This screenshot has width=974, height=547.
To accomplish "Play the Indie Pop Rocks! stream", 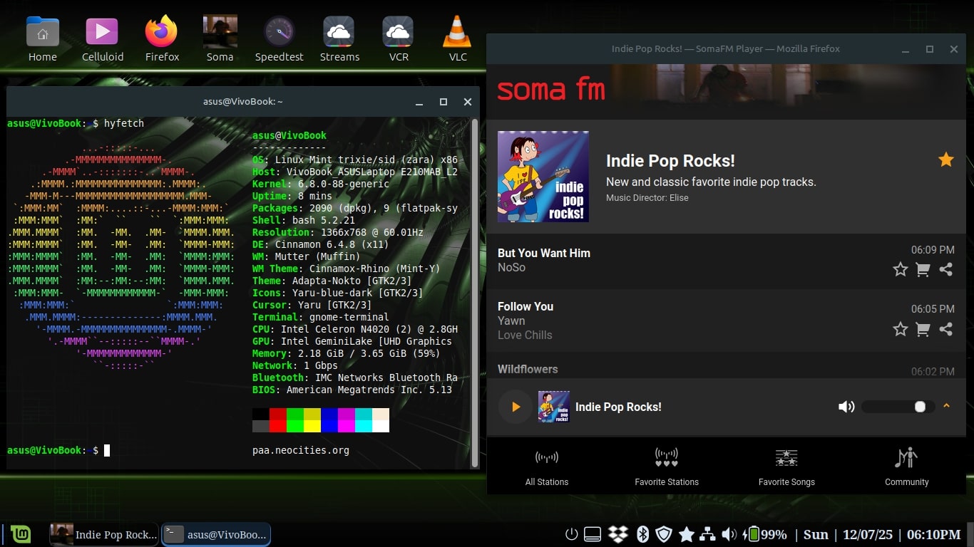I will (515, 407).
